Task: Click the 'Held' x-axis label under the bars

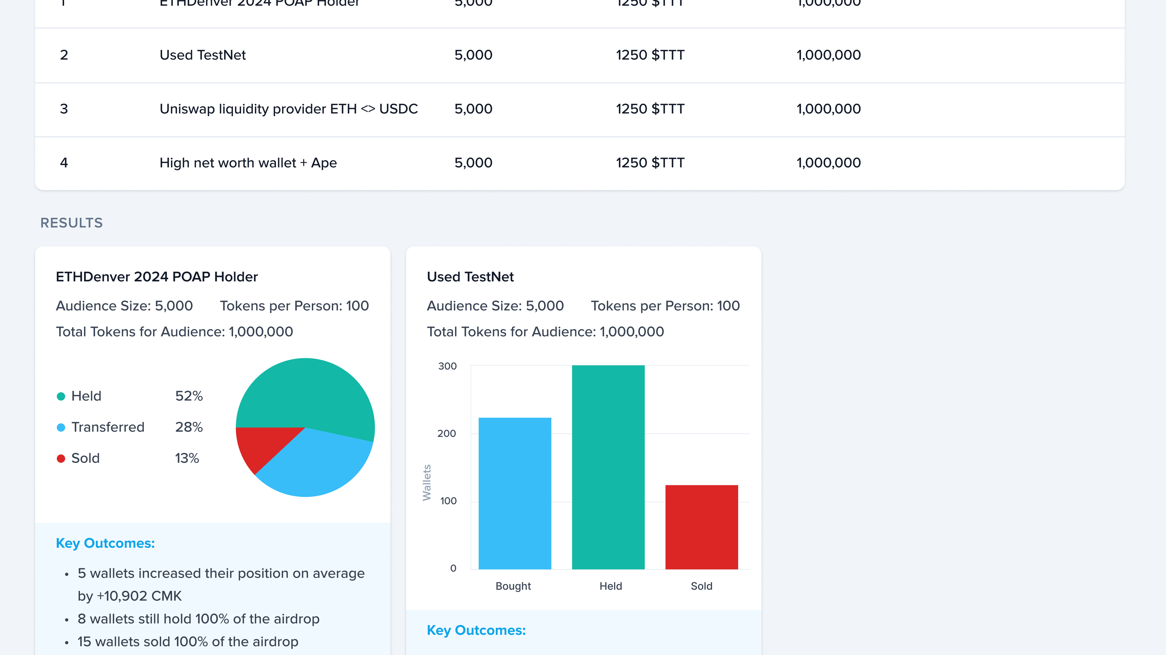Action: (611, 586)
